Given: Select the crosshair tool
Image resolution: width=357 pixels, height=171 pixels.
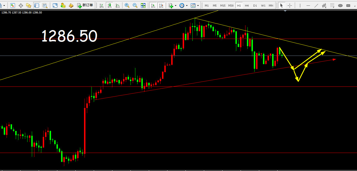Looking at the screenshot, I should click(x=290, y=5).
